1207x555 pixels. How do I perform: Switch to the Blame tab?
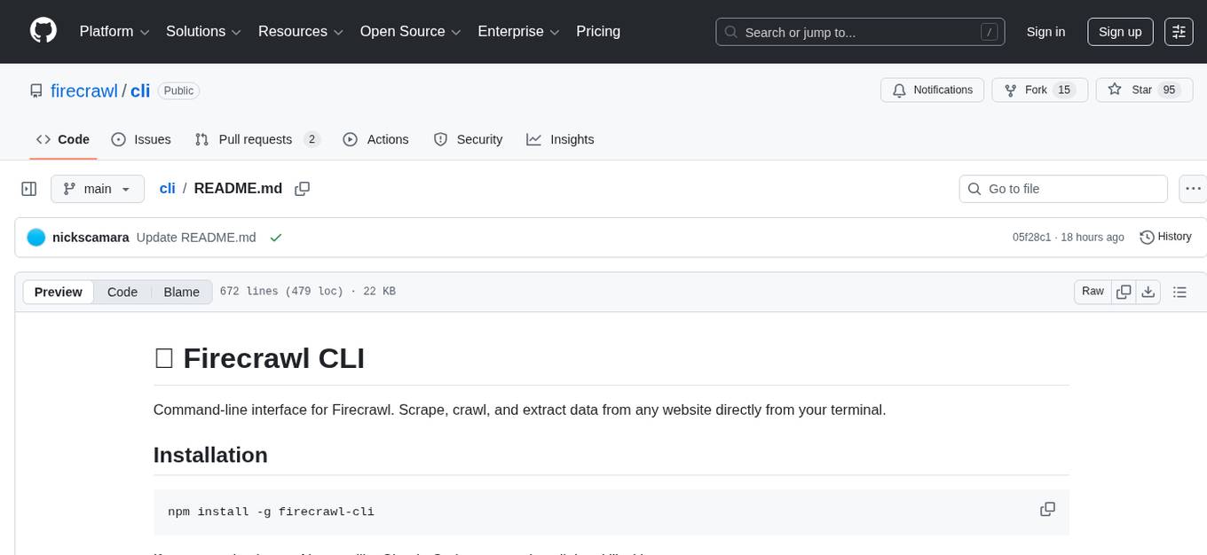181,292
